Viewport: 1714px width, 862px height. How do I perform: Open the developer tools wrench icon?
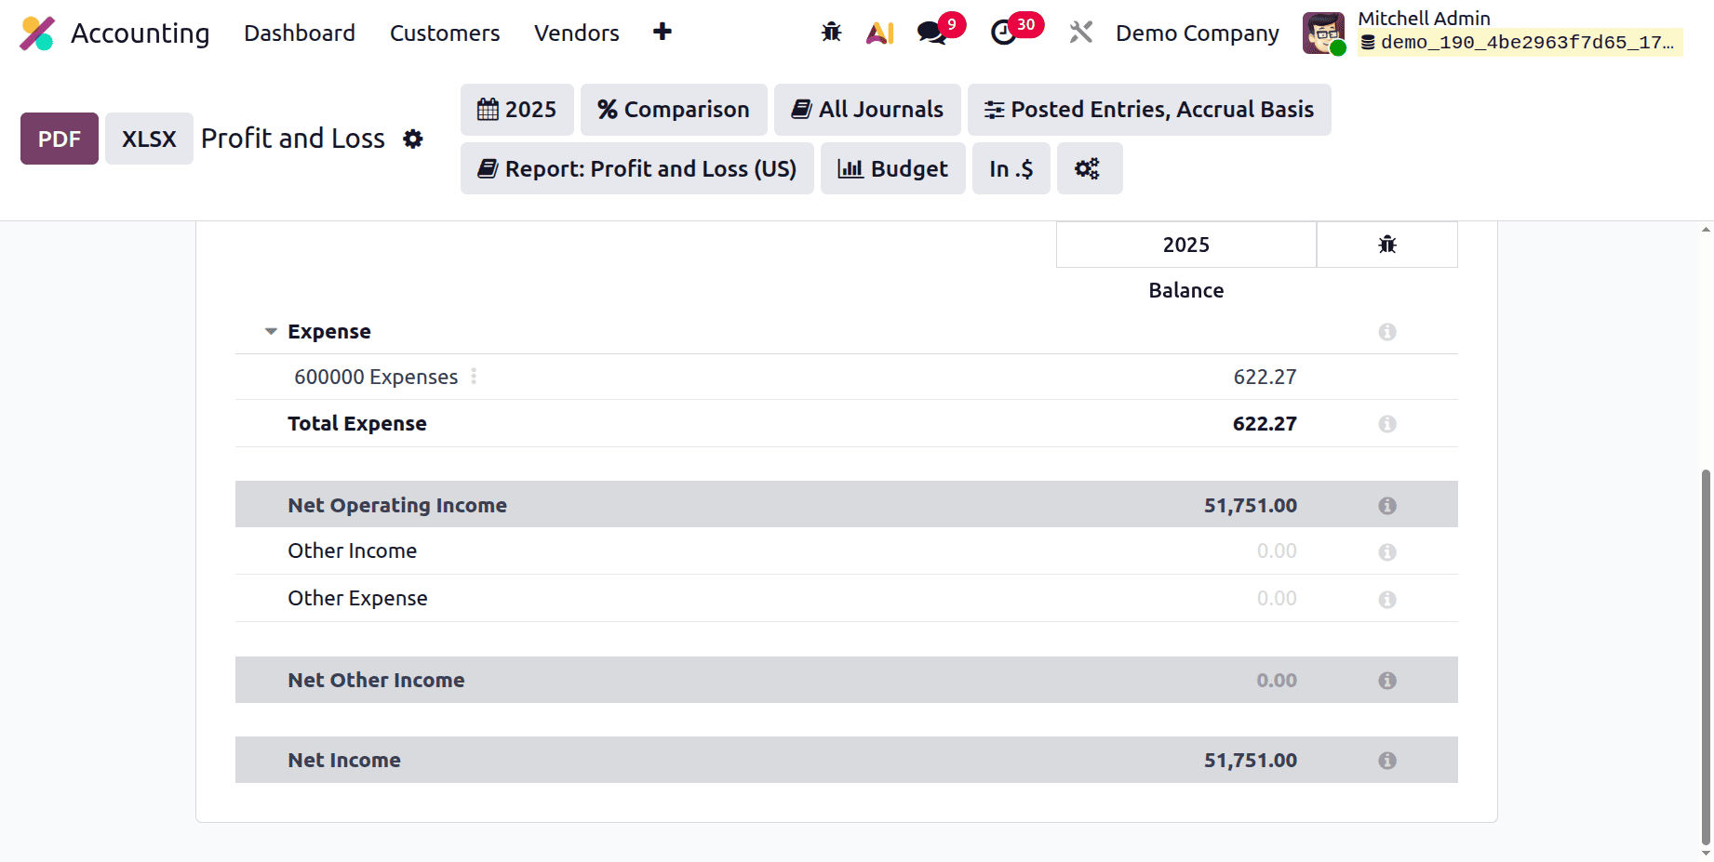coord(1079,32)
